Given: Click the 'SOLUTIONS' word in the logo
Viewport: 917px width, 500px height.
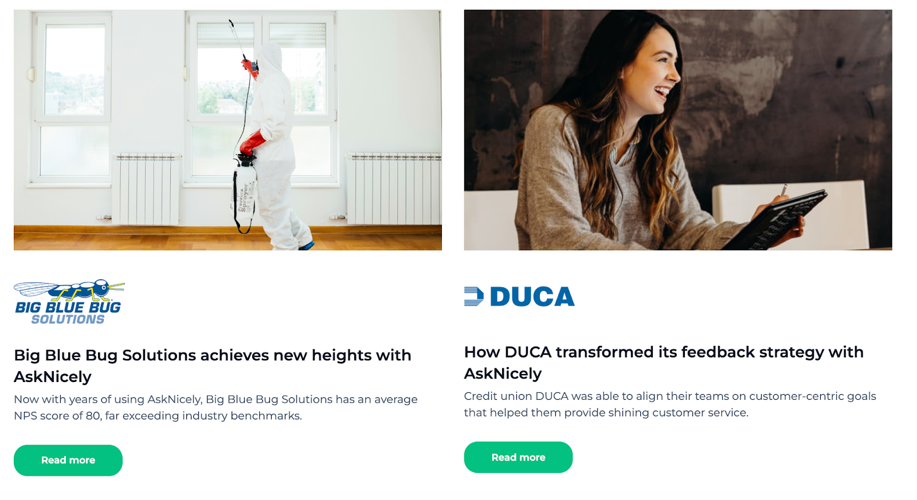Looking at the screenshot, I should click(68, 320).
